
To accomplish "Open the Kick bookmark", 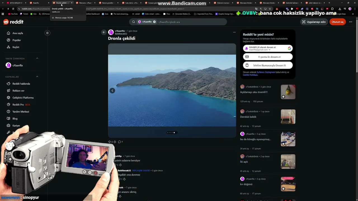I will pos(33,14).
